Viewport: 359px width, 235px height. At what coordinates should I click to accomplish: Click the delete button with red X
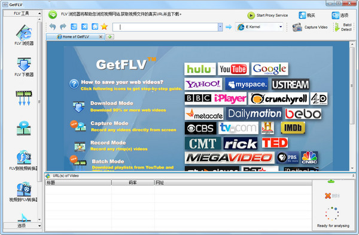332,196
